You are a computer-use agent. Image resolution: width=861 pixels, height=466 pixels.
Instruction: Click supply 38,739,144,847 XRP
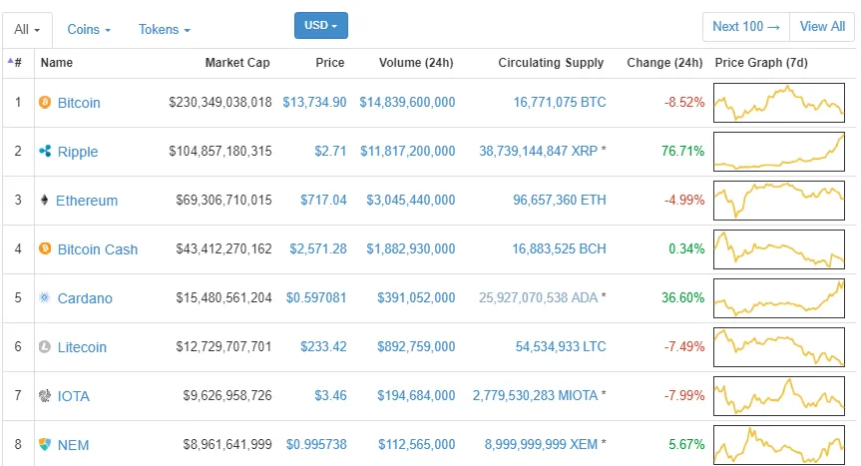(538, 151)
